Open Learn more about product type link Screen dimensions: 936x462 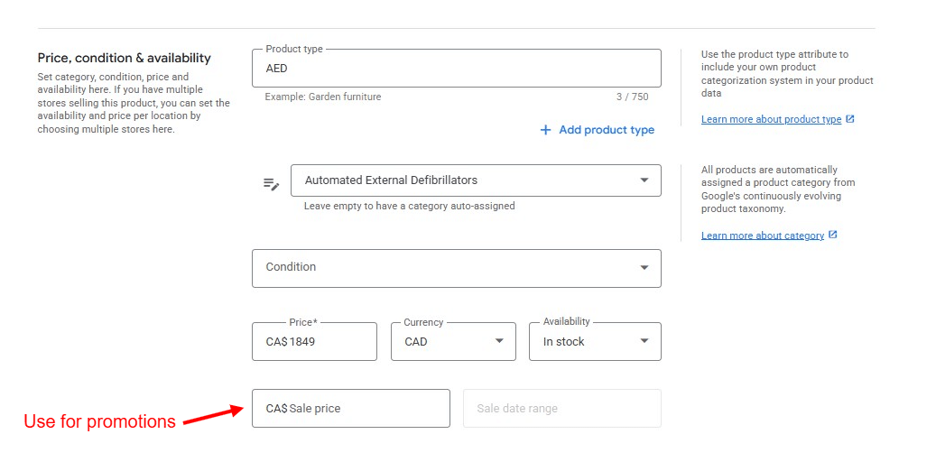[x=771, y=119]
